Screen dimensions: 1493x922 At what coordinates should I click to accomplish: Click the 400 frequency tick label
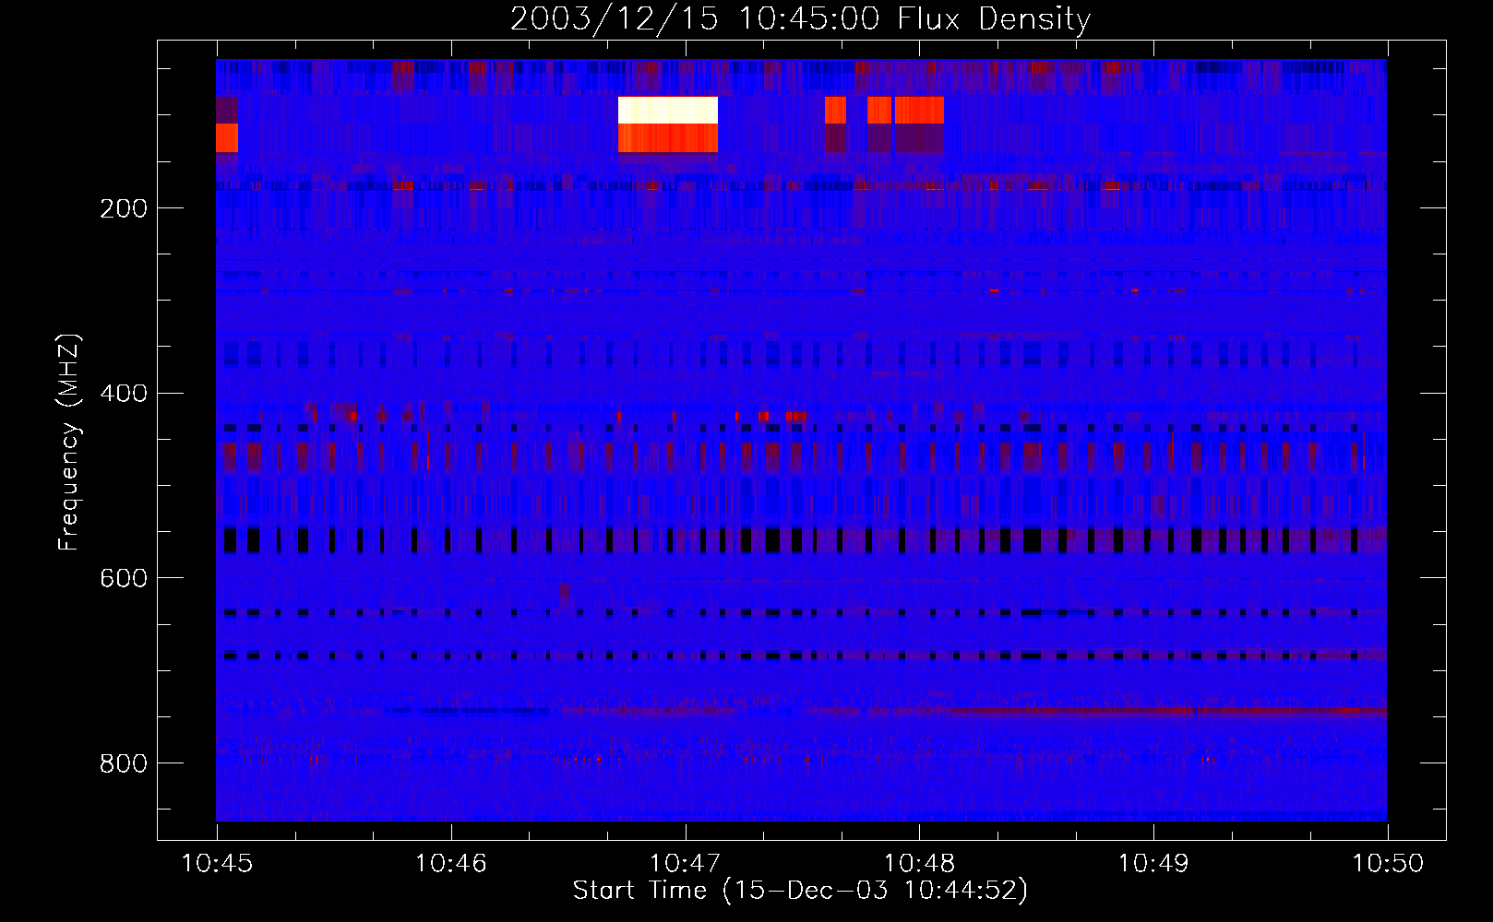click(x=123, y=394)
